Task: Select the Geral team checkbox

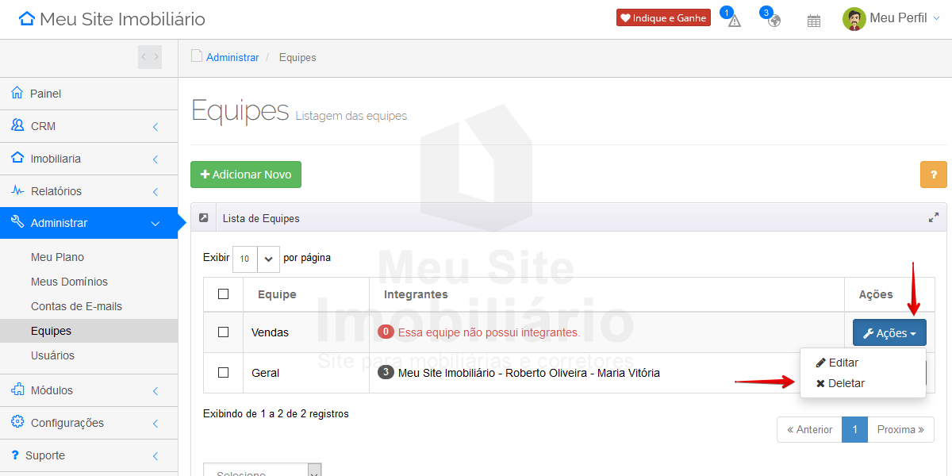Action: (223, 373)
